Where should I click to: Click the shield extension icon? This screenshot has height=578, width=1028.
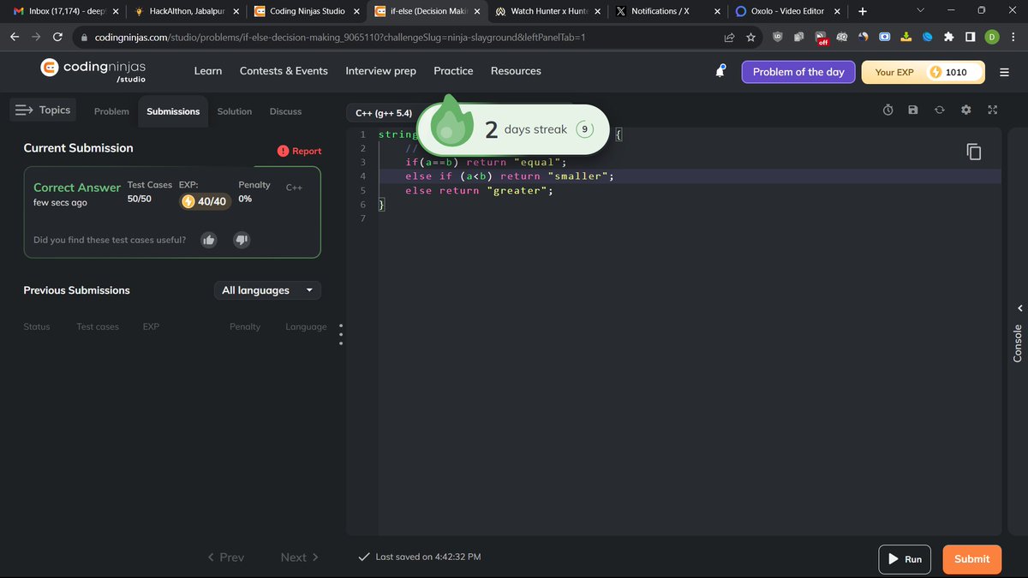(777, 38)
